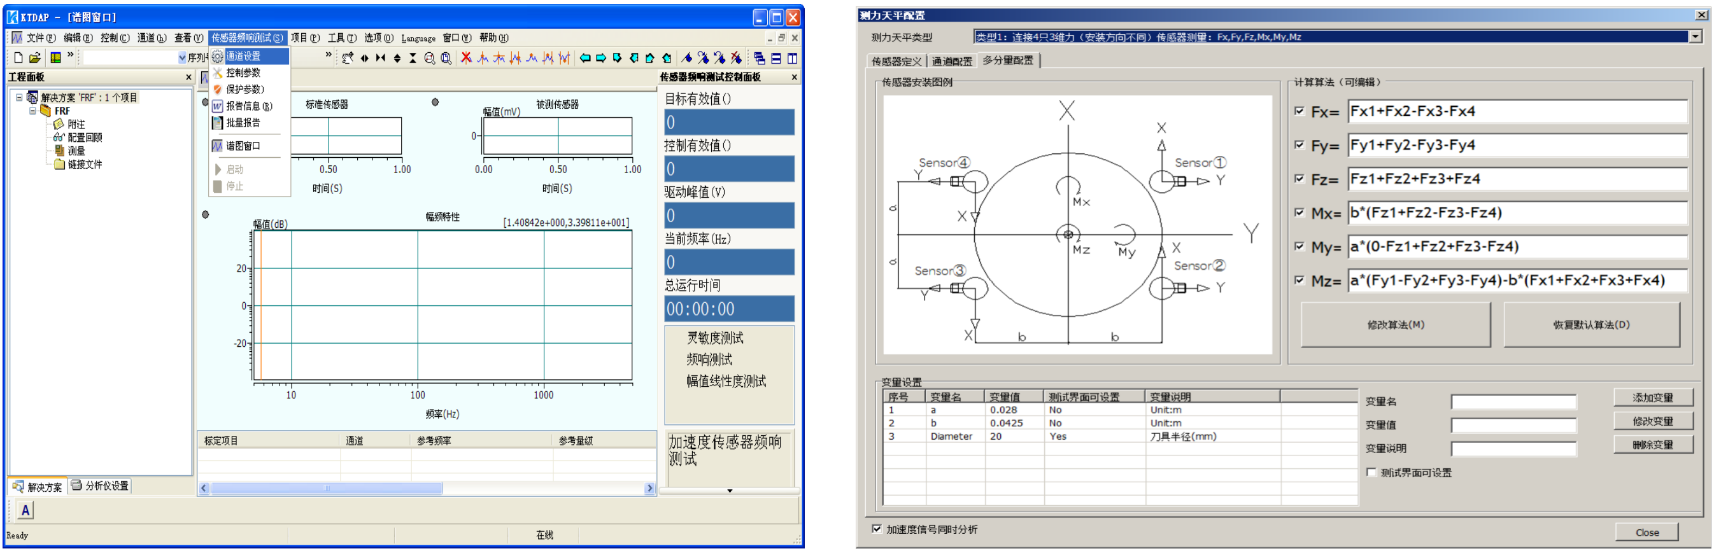The width and height of the screenshot is (1714, 551).
Task: Switch to the 多分量配置 tab
Action: click(1008, 60)
